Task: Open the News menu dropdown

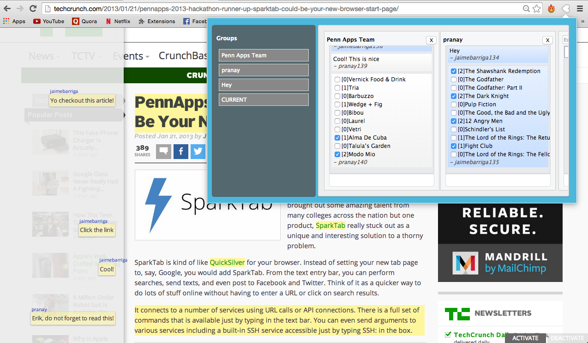Action: click(44, 56)
